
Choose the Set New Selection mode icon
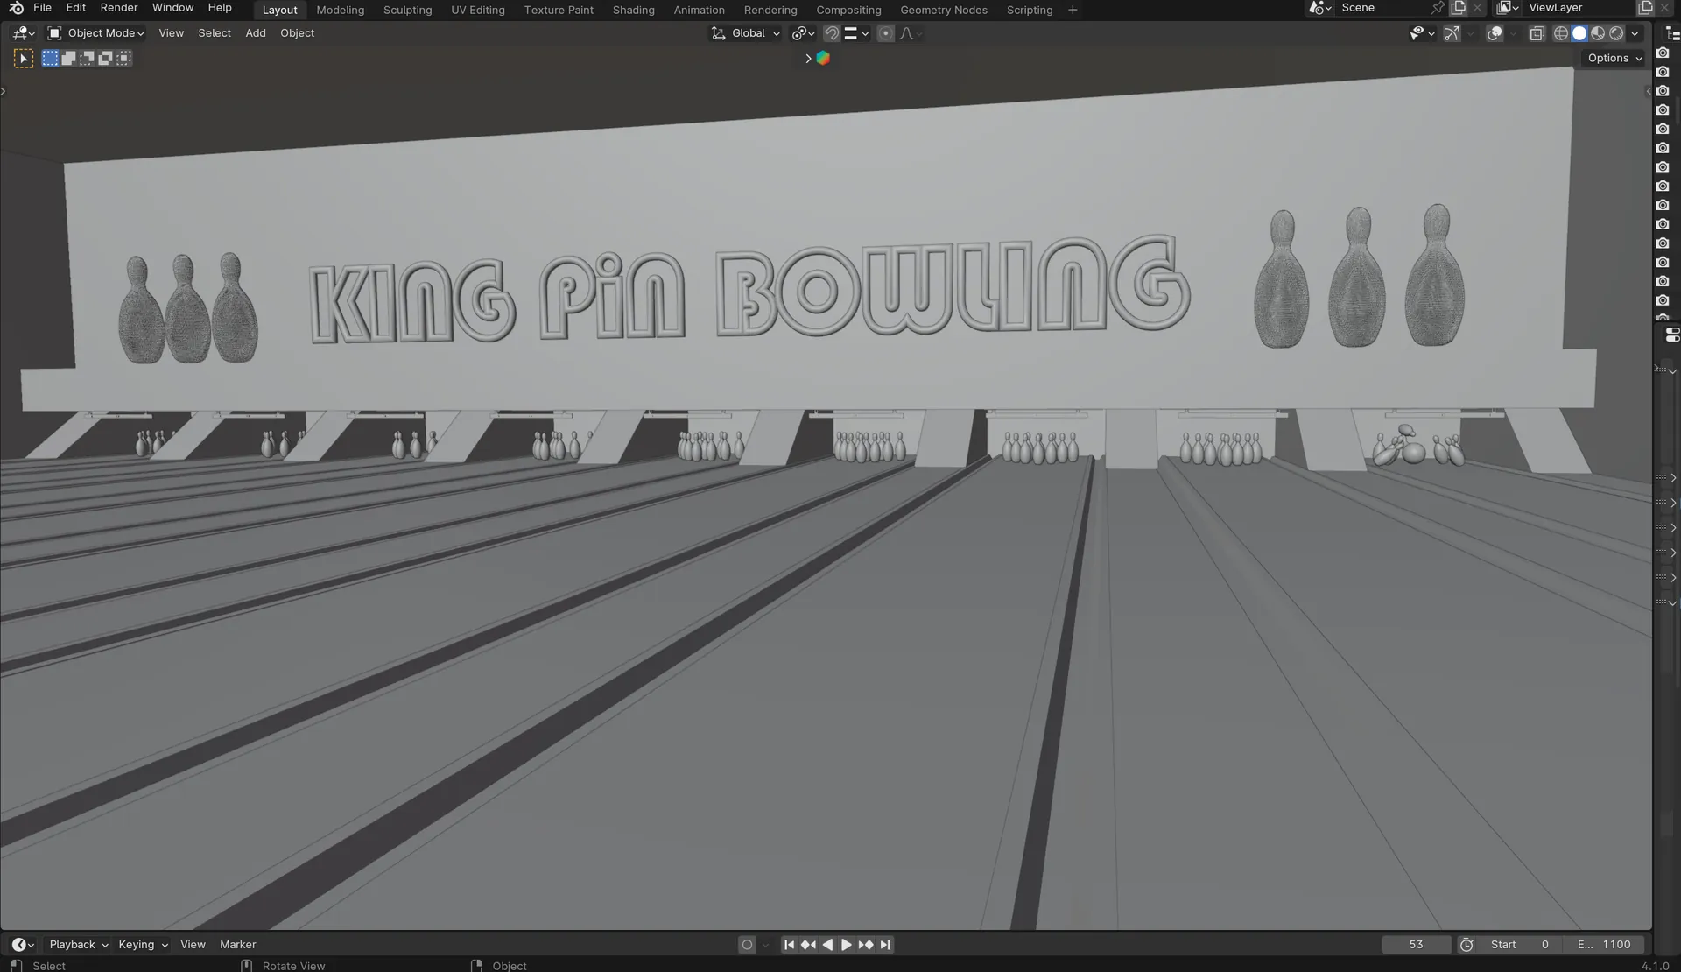[x=51, y=59]
